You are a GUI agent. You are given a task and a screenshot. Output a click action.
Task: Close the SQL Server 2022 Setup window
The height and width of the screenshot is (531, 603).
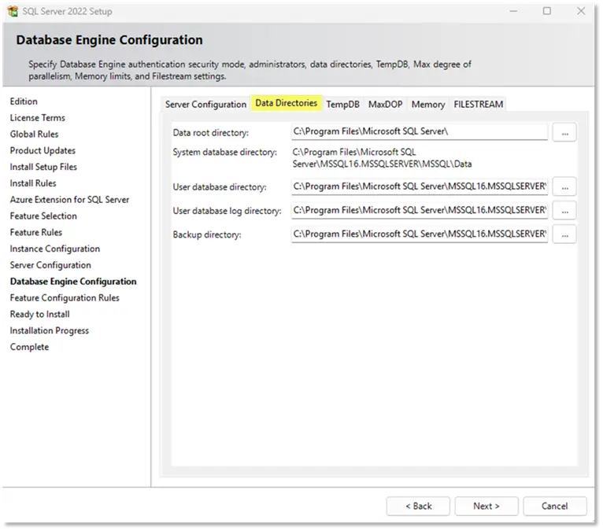point(582,11)
